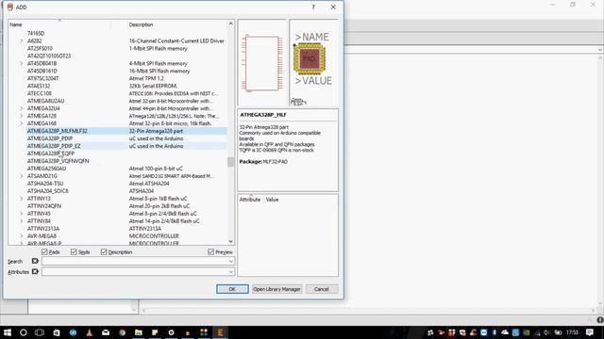Open Chrome browser from the taskbar

122,332
